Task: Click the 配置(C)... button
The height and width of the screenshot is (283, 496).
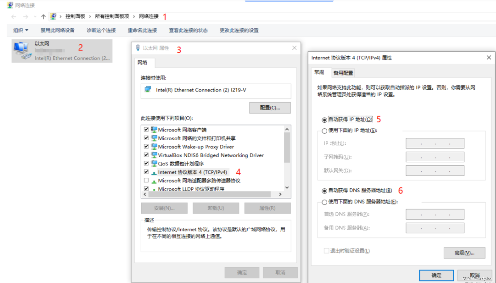Action: [x=270, y=108]
